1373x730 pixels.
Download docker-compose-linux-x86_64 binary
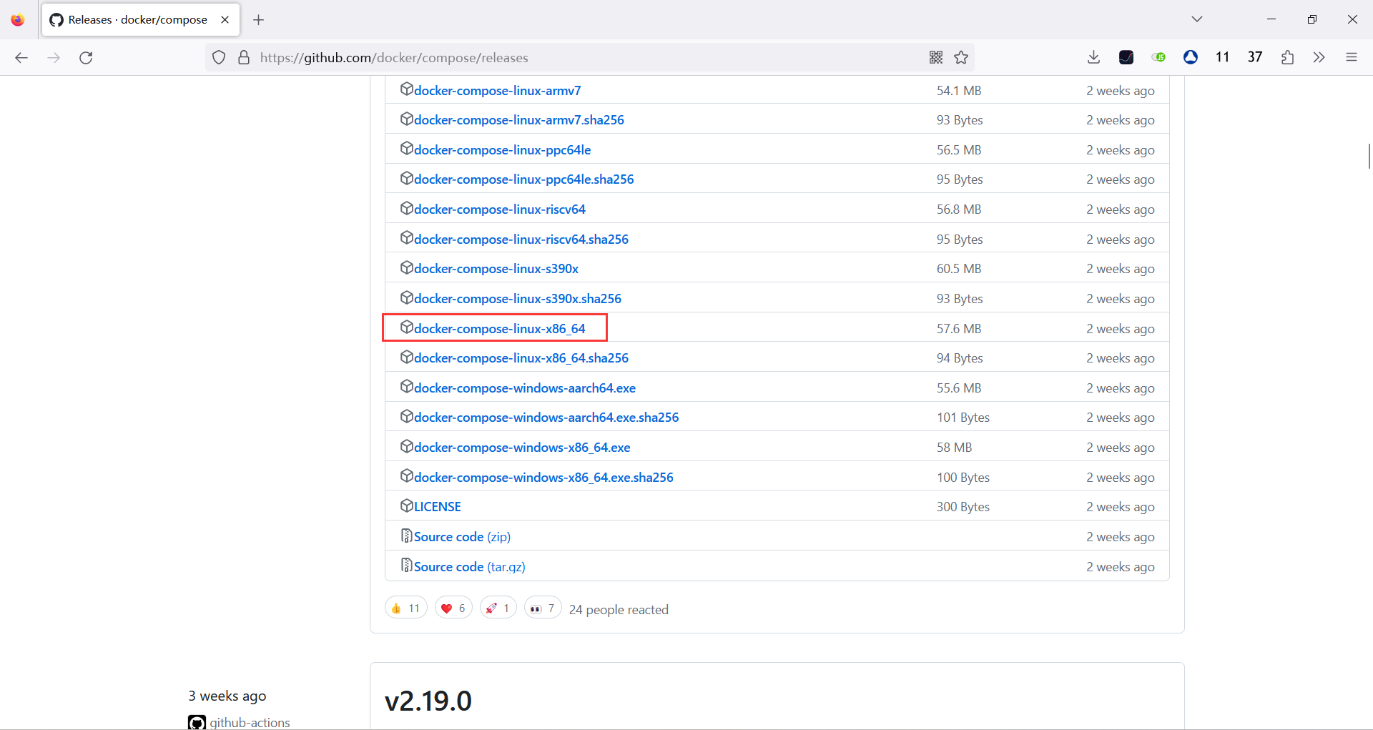tap(500, 329)
